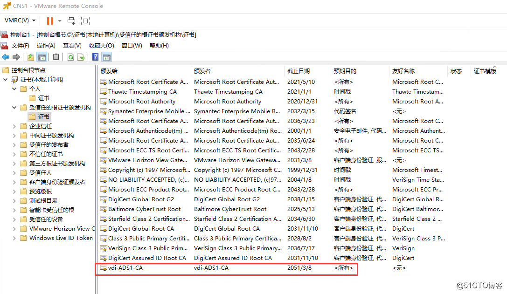Open the 窗口(W) menu
The width and height of the screenshot is (507, 294).
[132, 46]
